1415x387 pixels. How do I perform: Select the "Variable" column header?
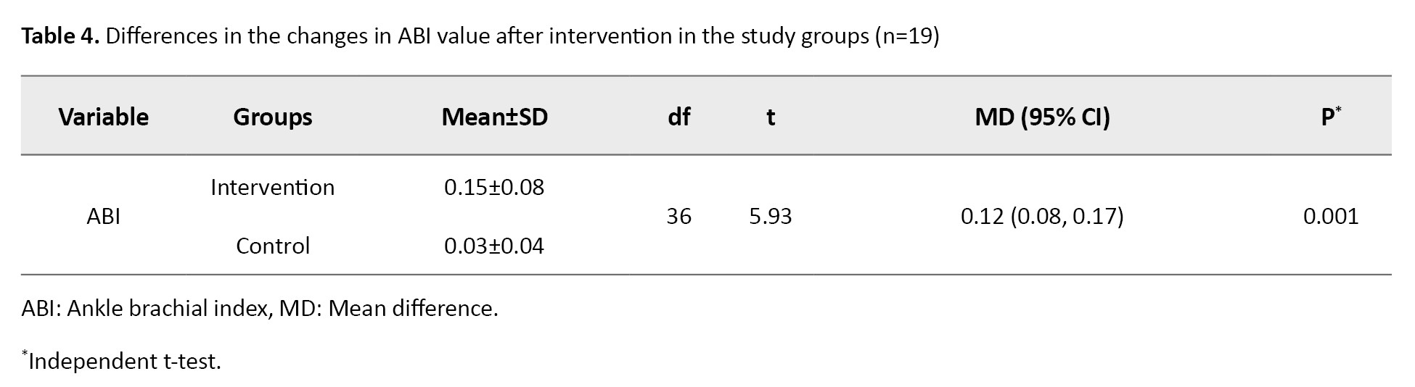pyautogui.click(x=103, y=117)
